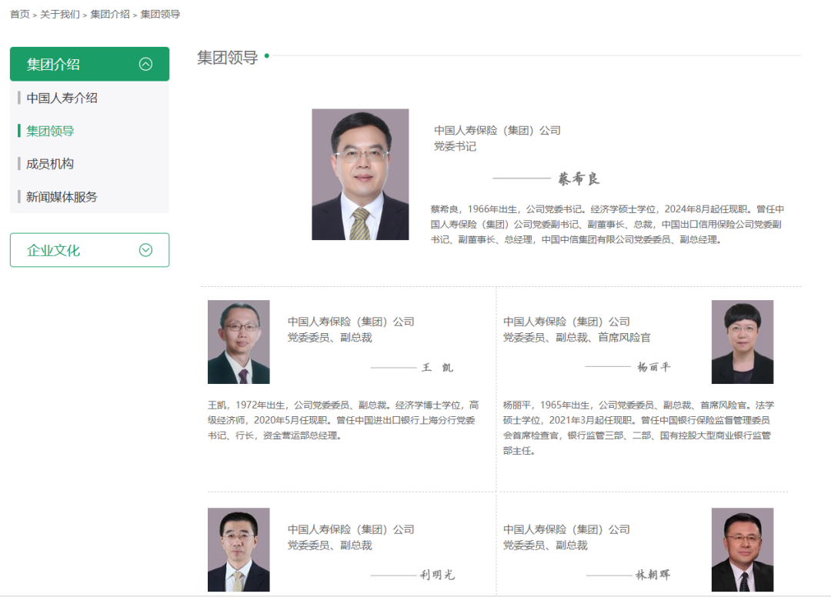The image size is (831, 597).
Task: Click the 蔡希良 signature name
Action: (x=579, y=178)
